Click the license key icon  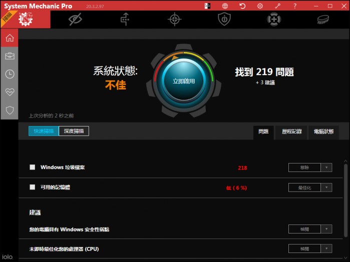277,6
